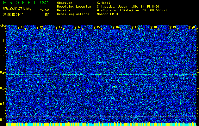Select the Chigasaki, Japan location text
This screenshot has height=126, width=199.
pos(128,7)
